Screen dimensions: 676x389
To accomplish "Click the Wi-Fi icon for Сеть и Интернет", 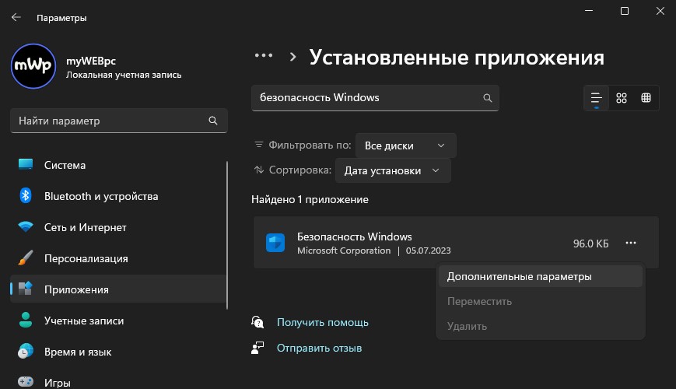I will (26, 227).
